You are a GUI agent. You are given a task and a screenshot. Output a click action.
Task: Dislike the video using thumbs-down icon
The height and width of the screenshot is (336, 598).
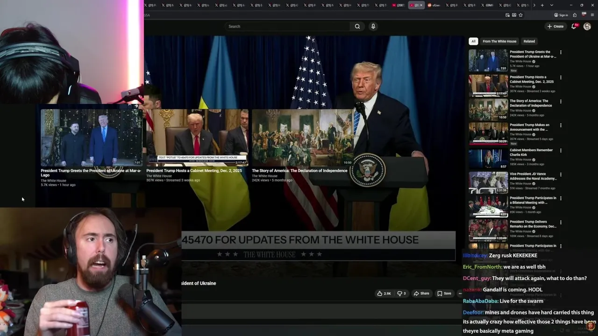click(x=401, y=294)
